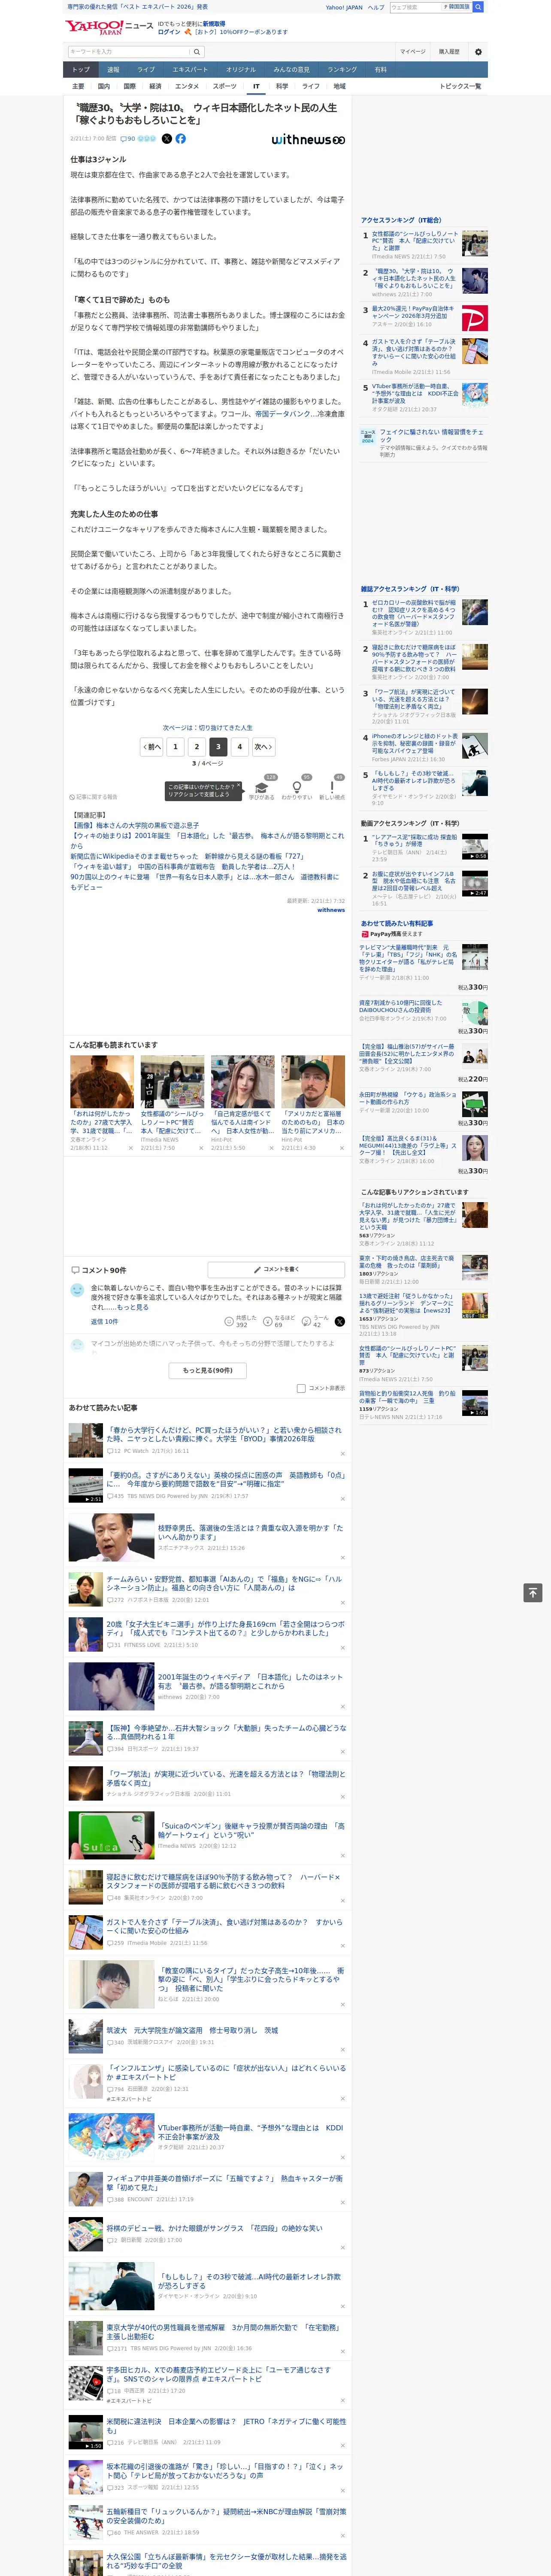Viewport: 551px width, 2576px height.
Task: Open VTuber事務所が活動一時自粛 recommended article
Action: pos(250,2132)
